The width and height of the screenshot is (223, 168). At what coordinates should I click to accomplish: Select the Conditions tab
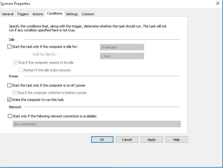pos(54,13)
